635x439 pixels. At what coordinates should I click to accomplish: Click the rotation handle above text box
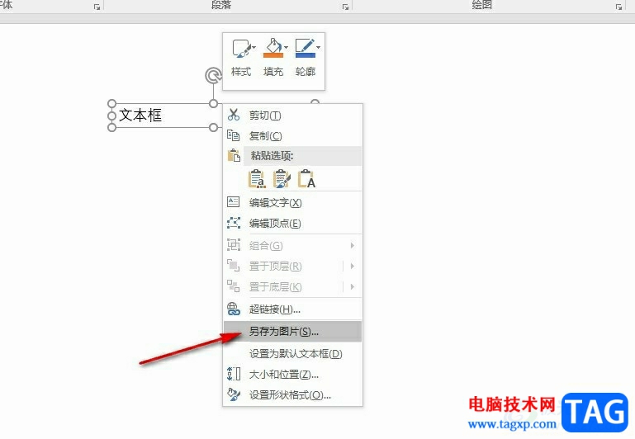click(213, 76)
